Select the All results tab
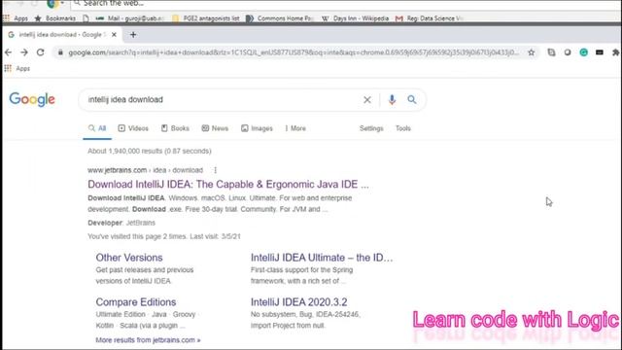 (97, 128)
